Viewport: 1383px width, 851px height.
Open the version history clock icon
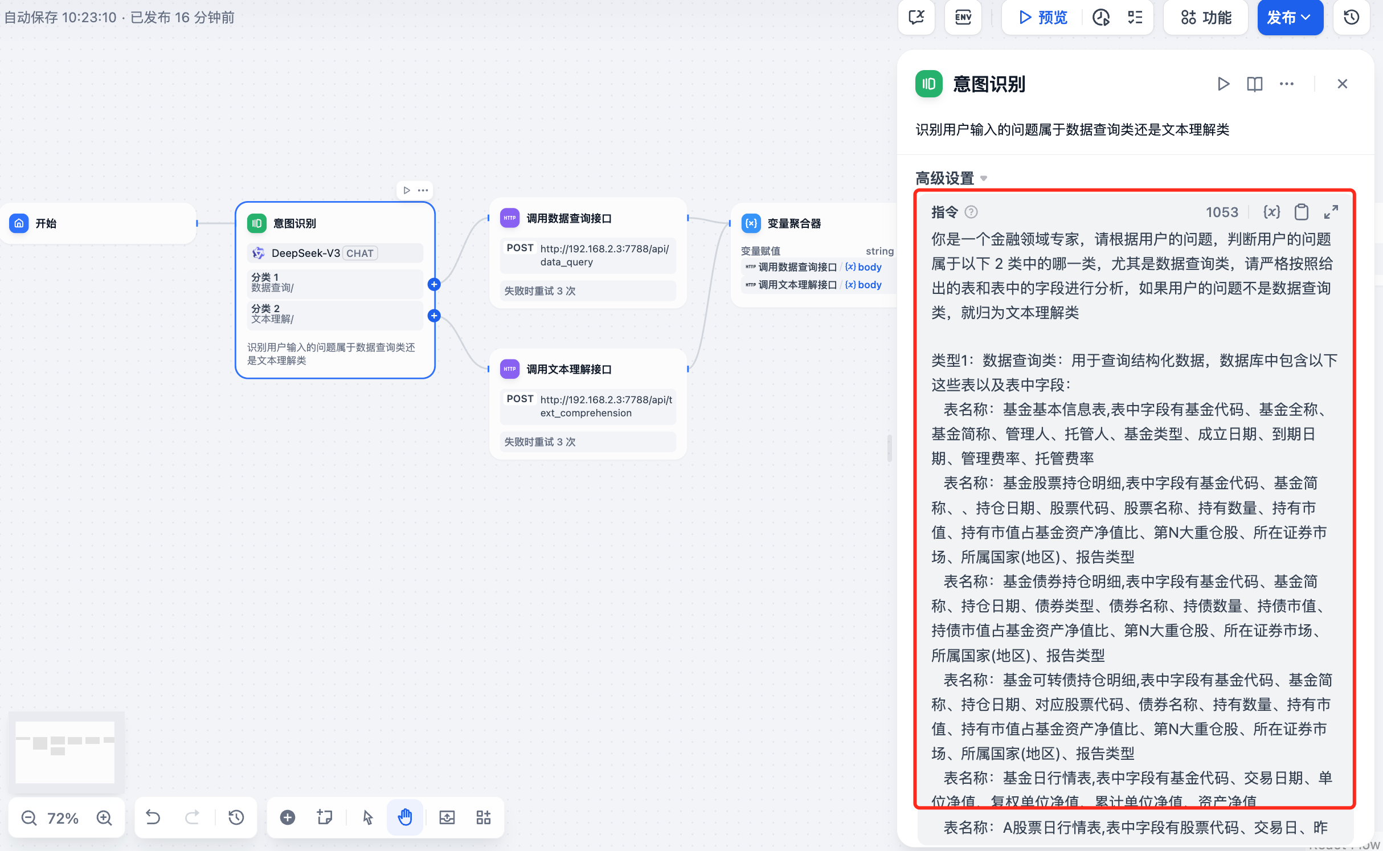[1351, 18]
